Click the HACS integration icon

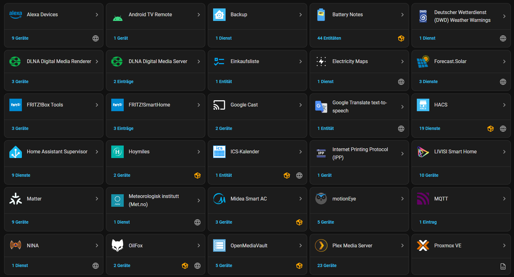pos(423,105)
